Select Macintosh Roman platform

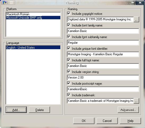point(33,14)
